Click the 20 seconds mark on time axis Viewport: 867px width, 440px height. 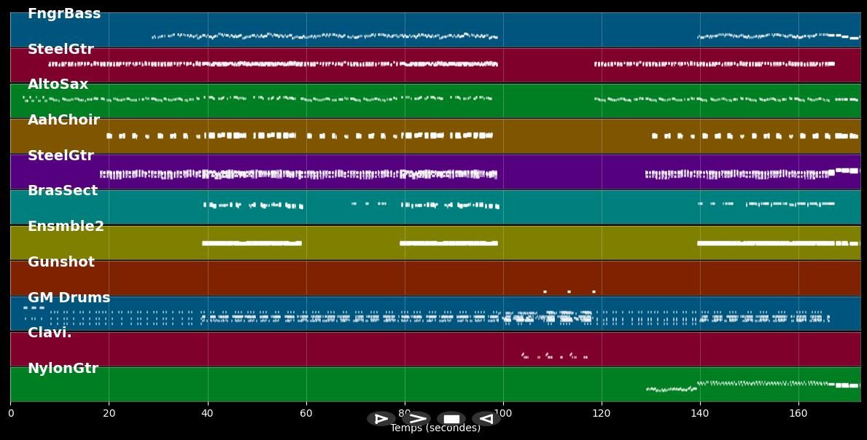coord(109,414)
